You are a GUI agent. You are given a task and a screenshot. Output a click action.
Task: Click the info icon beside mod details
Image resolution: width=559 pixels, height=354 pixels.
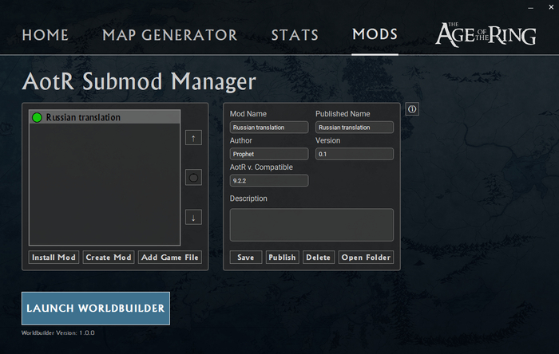412,109
